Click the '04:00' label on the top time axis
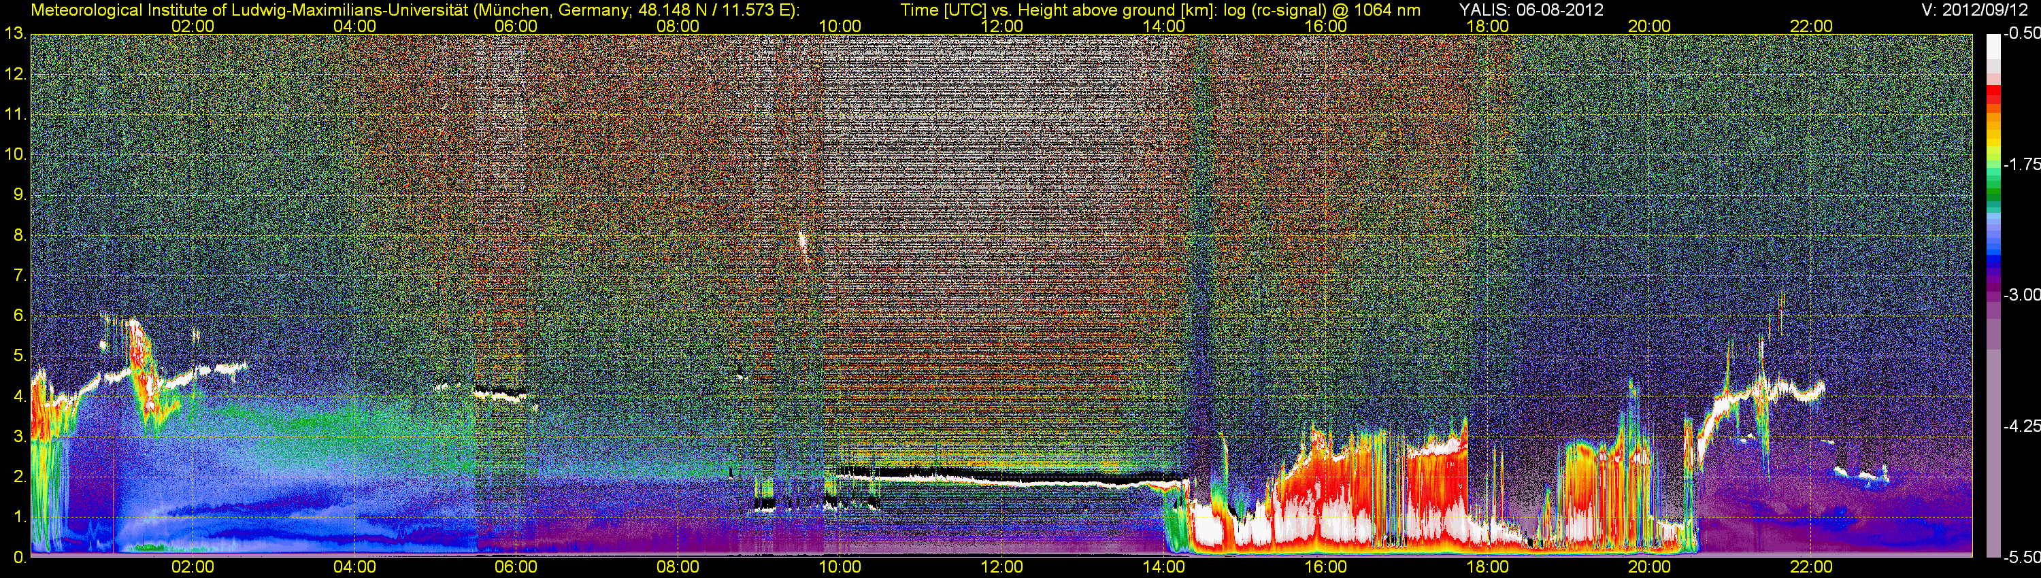This screenshot has width=2041, height=578. [x=354, y=26]
